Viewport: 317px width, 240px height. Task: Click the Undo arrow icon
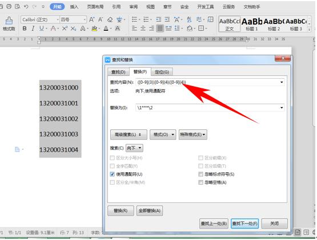click(x=26, y=7)
